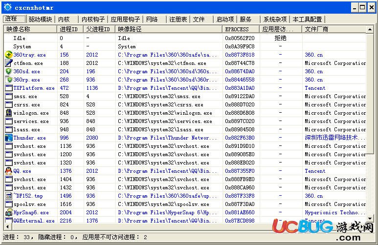The height and width of the screenshot is (245, 378).
Task: Click the ~DF152.tmp file icon
Action: [9, 196]
